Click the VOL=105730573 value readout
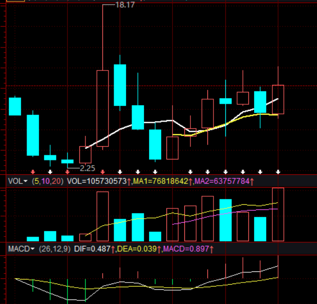 (x=97, y=181)
